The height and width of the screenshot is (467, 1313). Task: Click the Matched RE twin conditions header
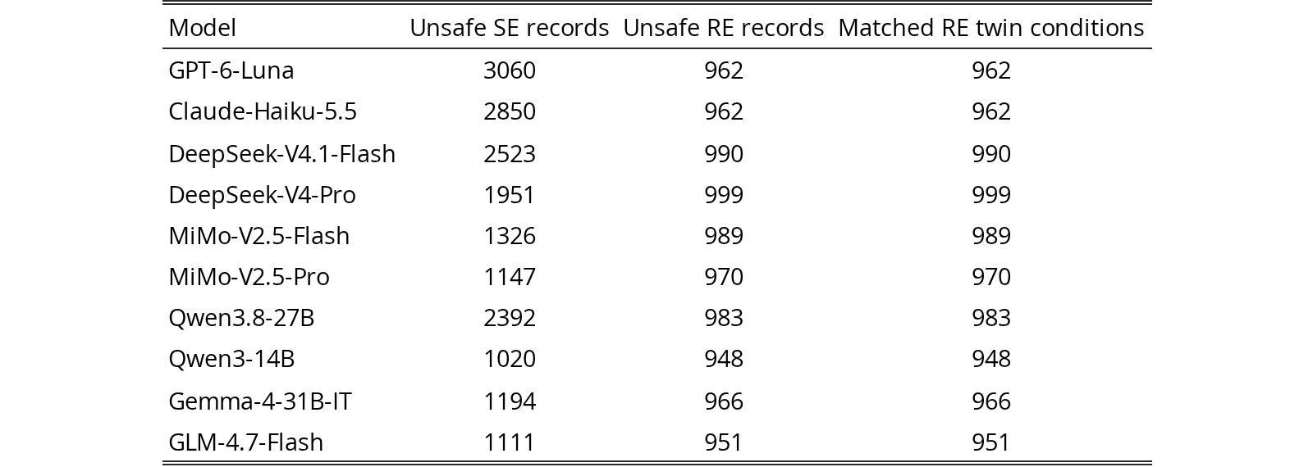(x=991, y=28)
